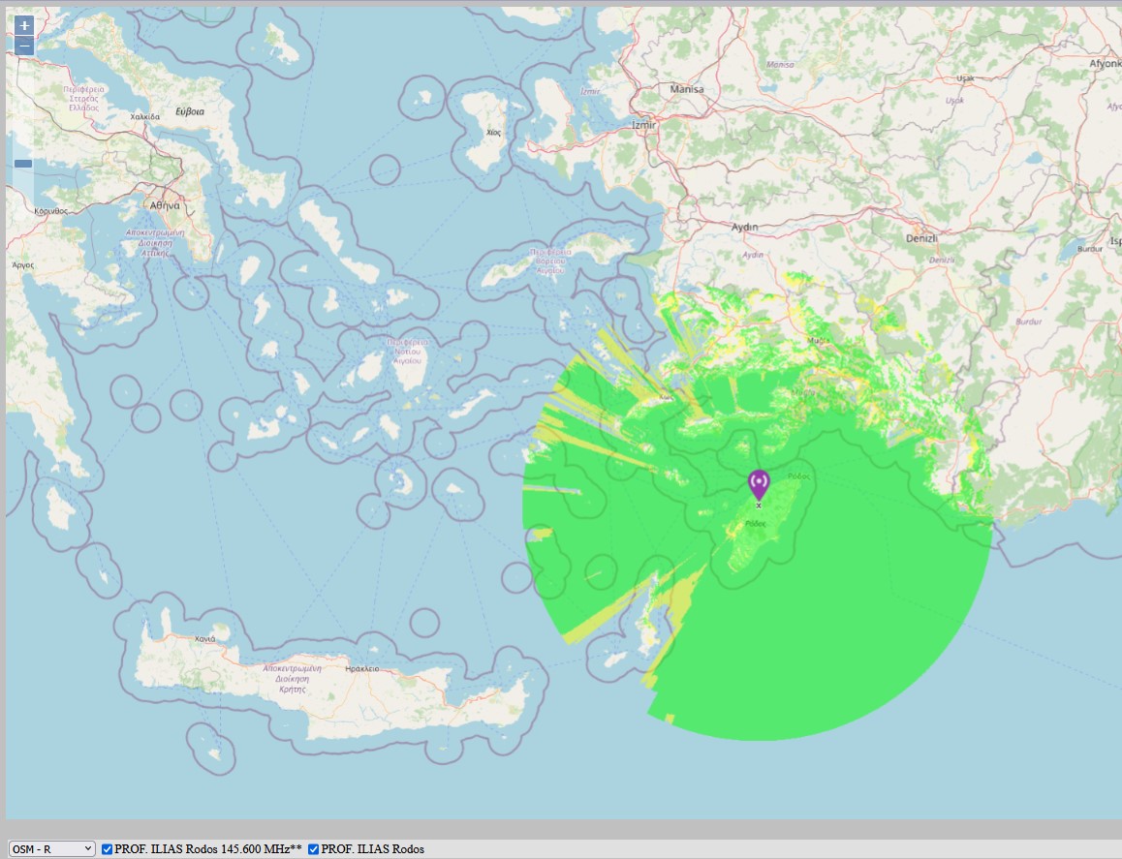
Task: Zoom out with the minus button
Action: 23,46
